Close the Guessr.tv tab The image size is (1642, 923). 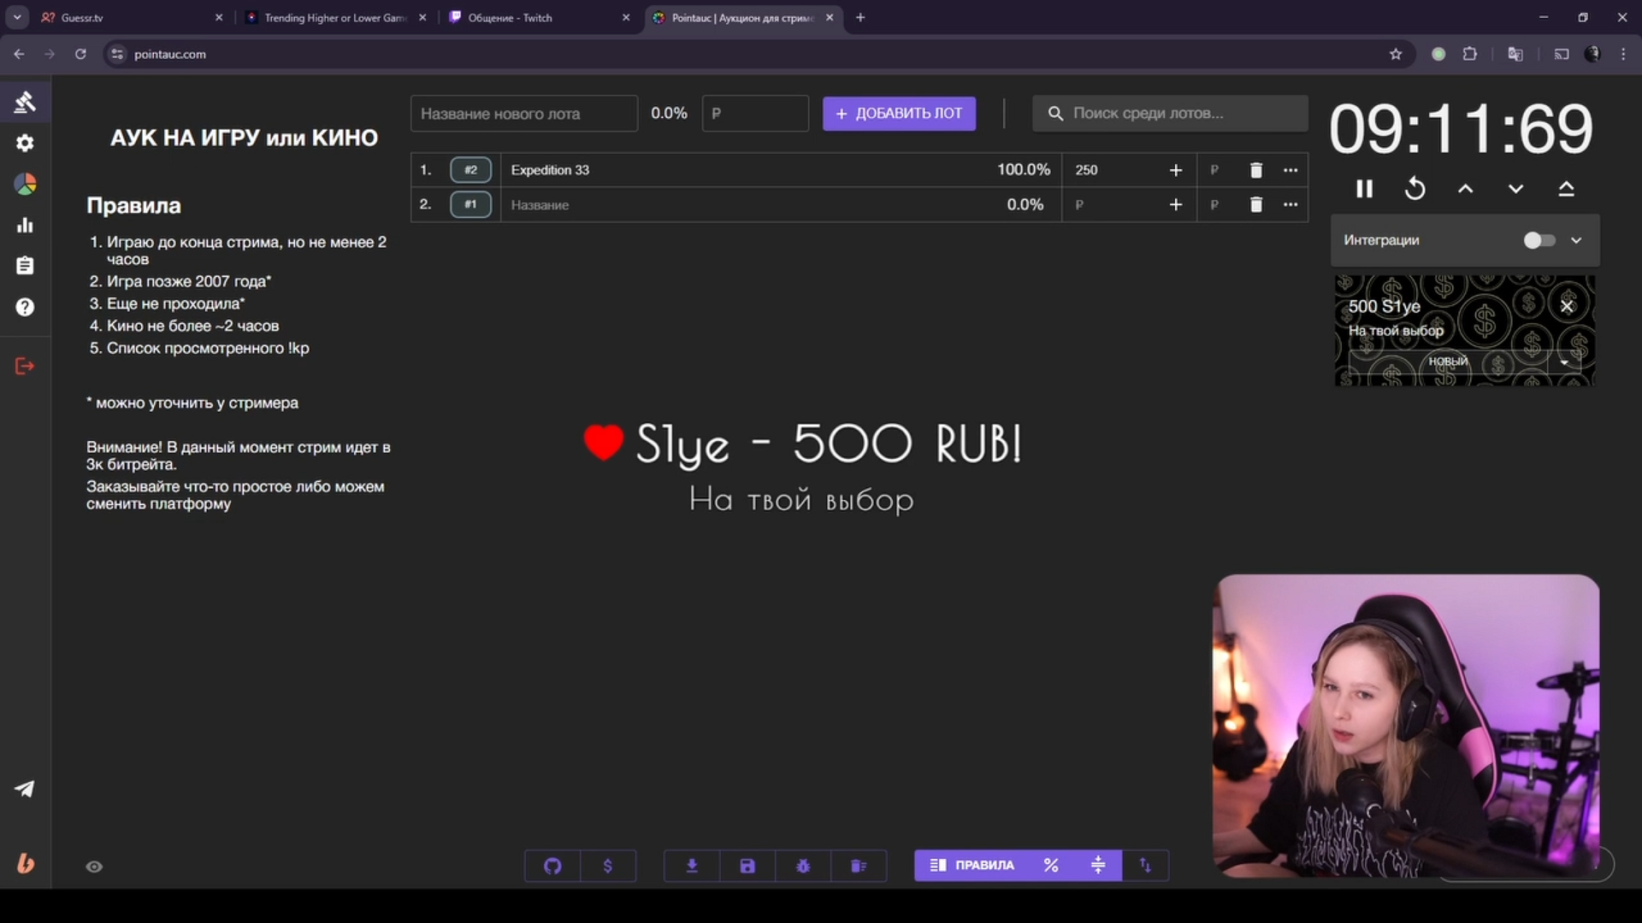219,17
